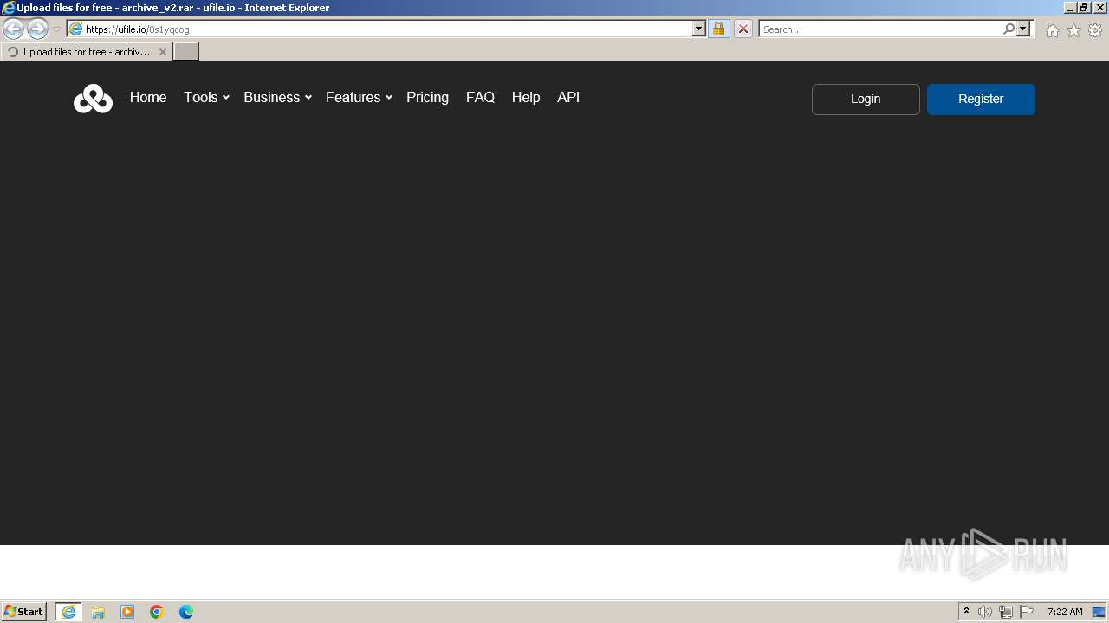Screen dimensions: 1109x623
Task: Open the Windows Start menu
Action: point(24,612)
